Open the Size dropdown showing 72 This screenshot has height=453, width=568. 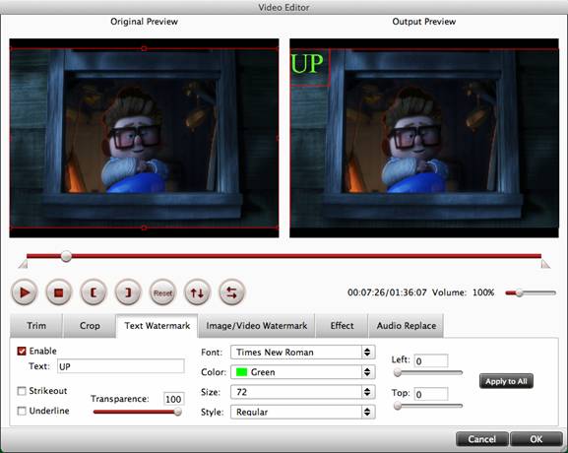coord(303,392)
